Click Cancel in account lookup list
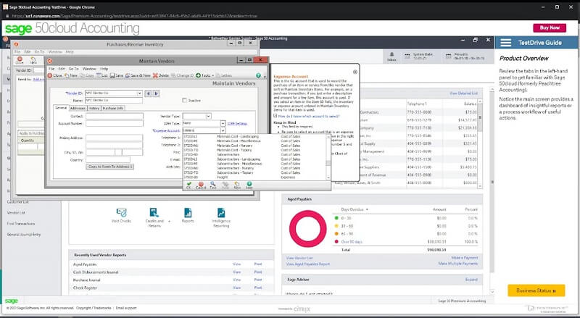580x318 pixels. 202,185
